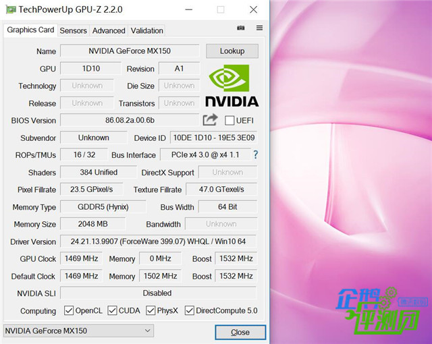The width and height of the screenshot is (432, 344).
Task: Click the GPU Clock row Boost 1532 MHz
Action: [236, 258]
